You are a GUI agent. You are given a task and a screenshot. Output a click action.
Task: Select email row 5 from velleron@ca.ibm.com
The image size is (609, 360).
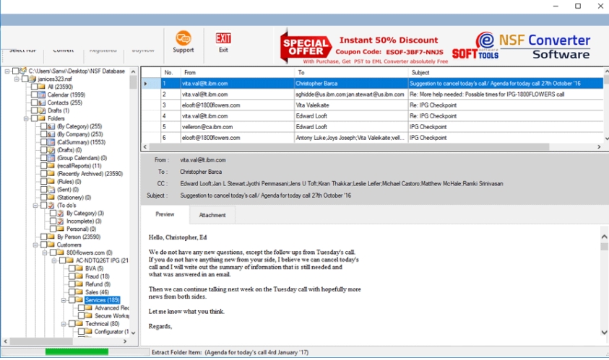372,127
